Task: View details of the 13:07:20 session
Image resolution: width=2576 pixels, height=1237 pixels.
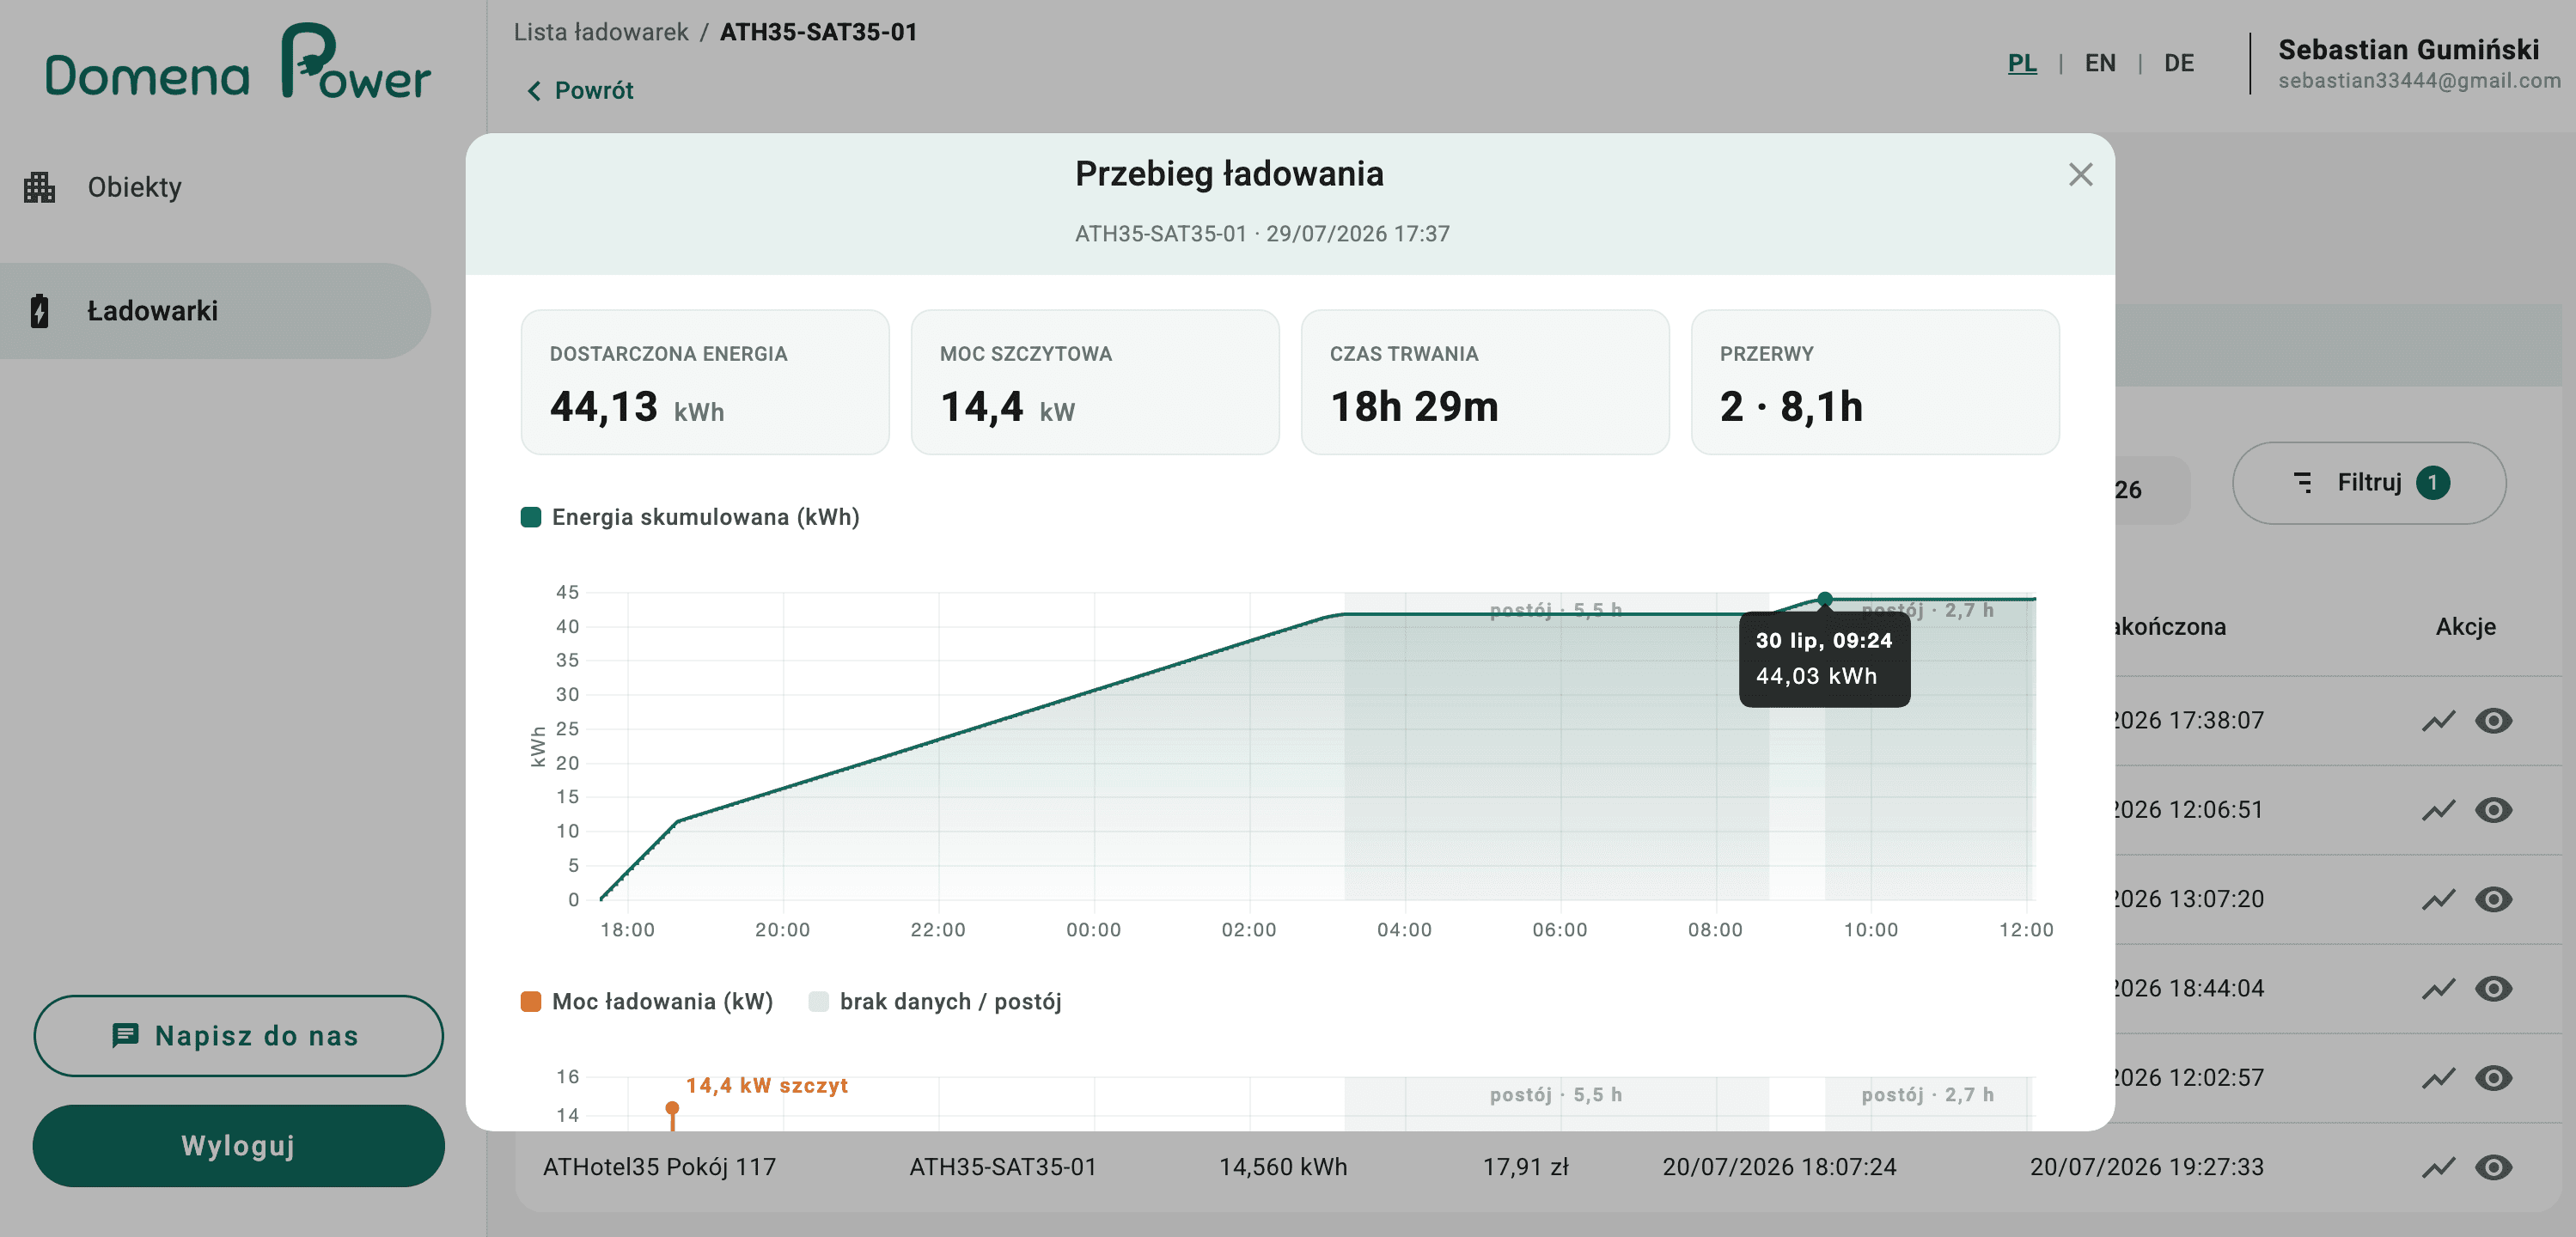Action: coord(2494,899)
